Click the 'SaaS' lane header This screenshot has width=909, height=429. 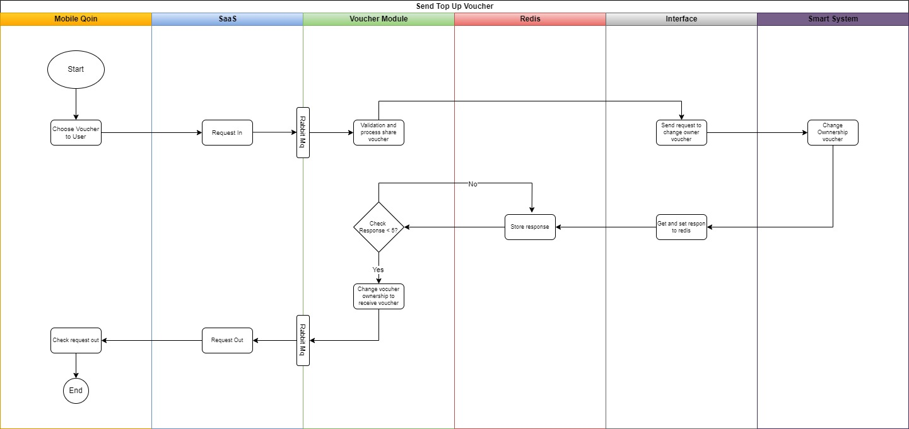[227, 19]
